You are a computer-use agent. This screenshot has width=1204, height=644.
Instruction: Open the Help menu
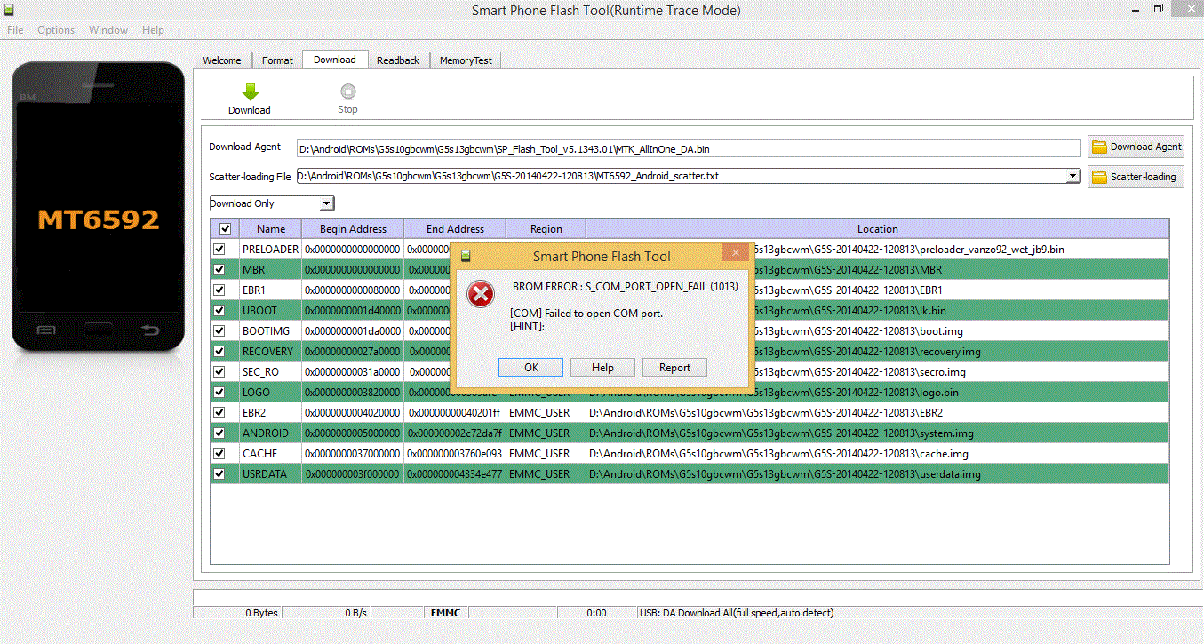click(x=153, y=29)
